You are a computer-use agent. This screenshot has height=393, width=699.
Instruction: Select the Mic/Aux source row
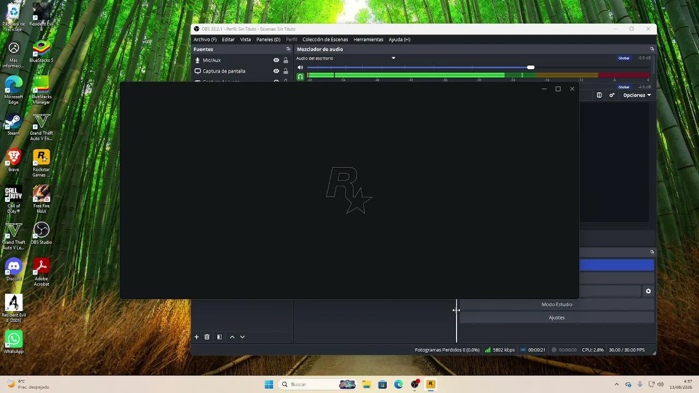[x=241, y=60]
